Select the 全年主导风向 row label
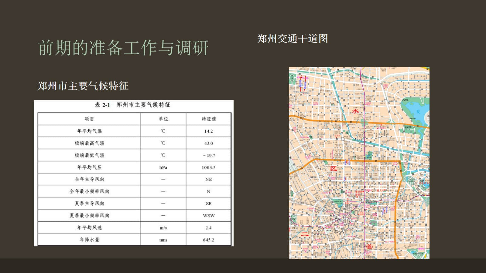 click(x=89, y=179)
